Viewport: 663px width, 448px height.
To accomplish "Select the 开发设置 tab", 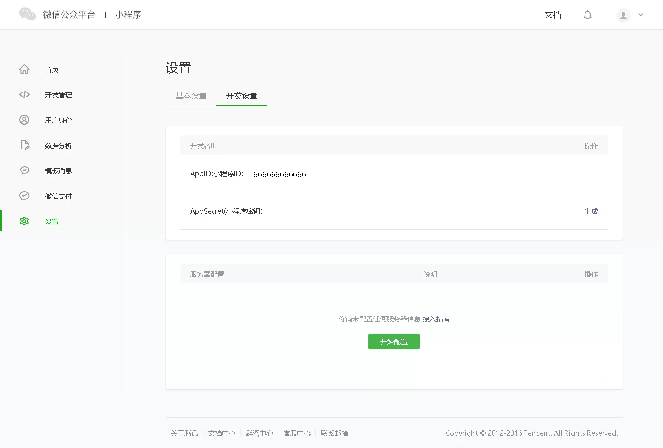I will pos(242,96).
